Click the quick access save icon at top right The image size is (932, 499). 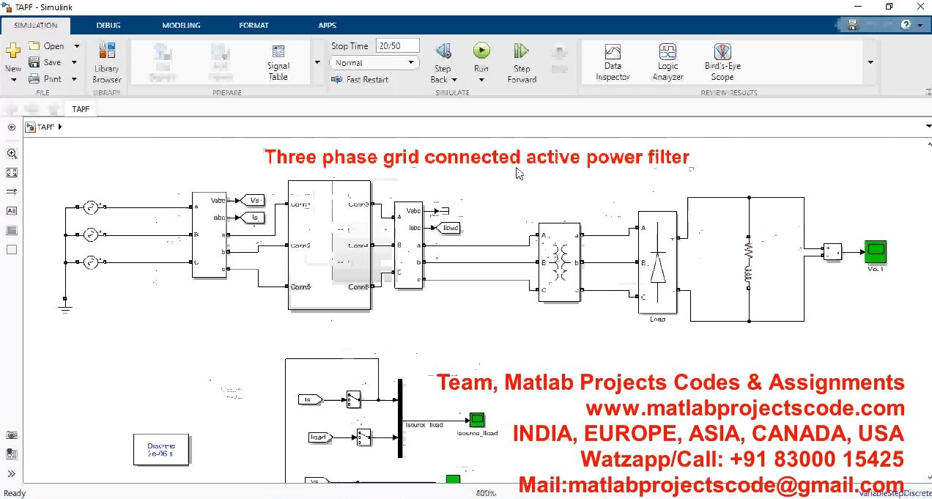point(852,25)
